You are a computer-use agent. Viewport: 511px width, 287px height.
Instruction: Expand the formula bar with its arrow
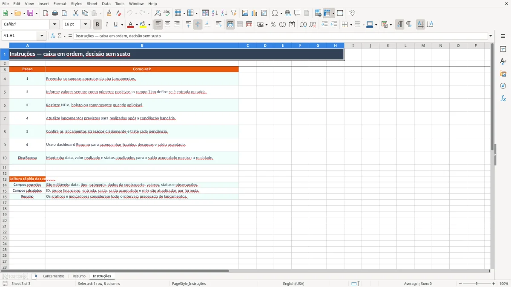point(491,36)
